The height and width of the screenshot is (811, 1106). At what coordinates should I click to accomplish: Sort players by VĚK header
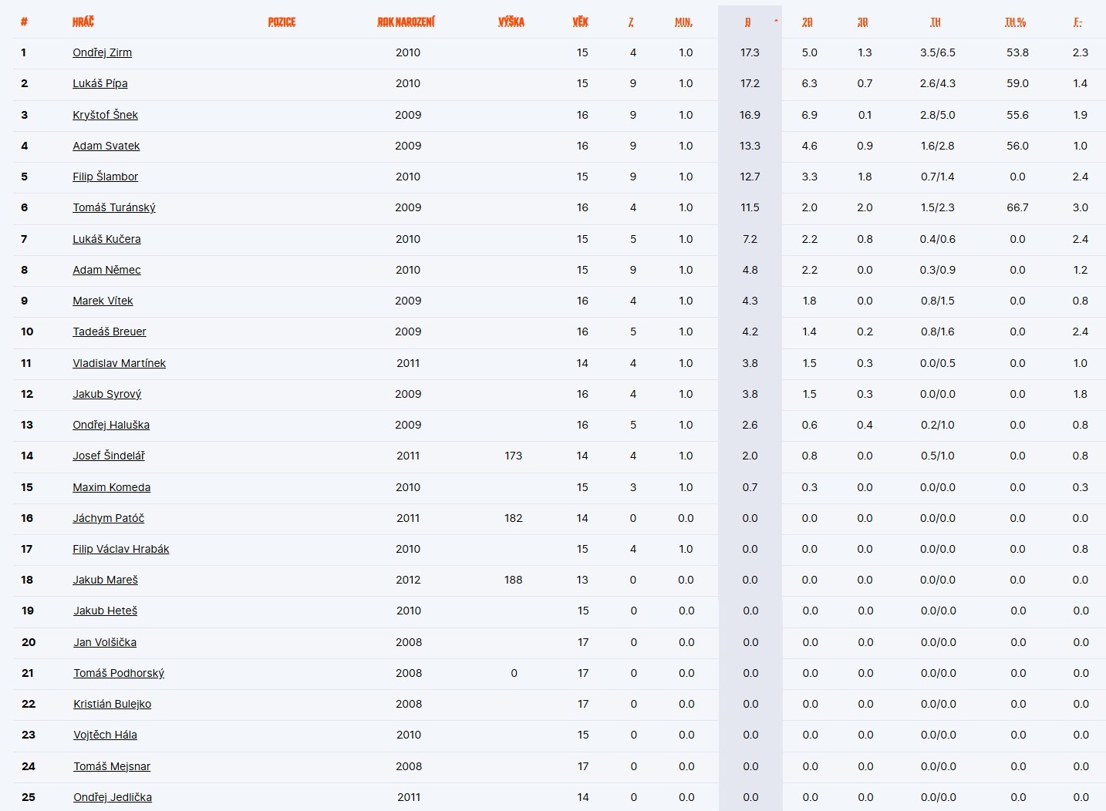click(581, 22)
